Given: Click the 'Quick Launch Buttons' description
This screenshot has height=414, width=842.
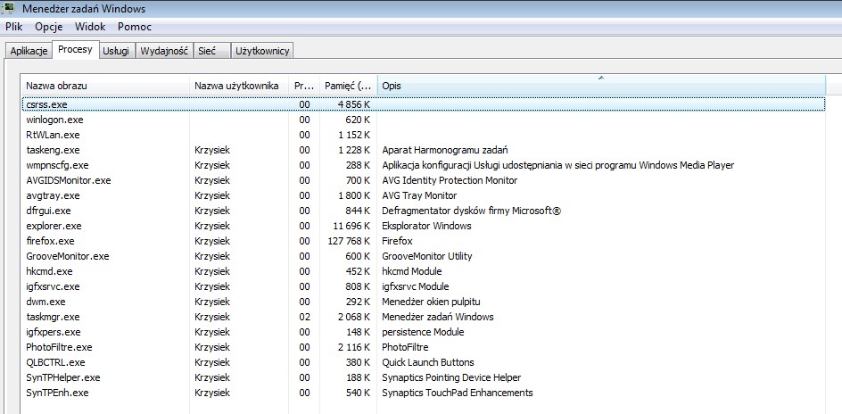Looking at the screenshot, I should pos(428,362).
